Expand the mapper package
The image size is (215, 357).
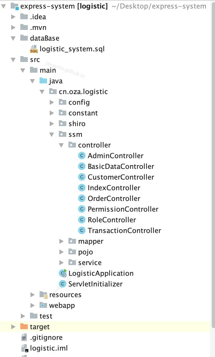[62, 241]
